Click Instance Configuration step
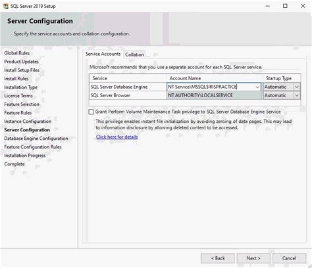Viewport: 312px width, 268px height. 28,122
